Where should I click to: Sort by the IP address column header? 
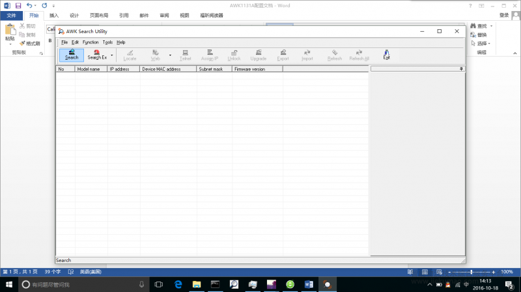[124, 69]
